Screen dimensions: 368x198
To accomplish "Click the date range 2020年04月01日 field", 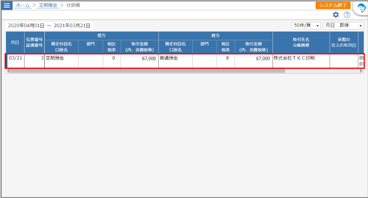I will (26, 26).
